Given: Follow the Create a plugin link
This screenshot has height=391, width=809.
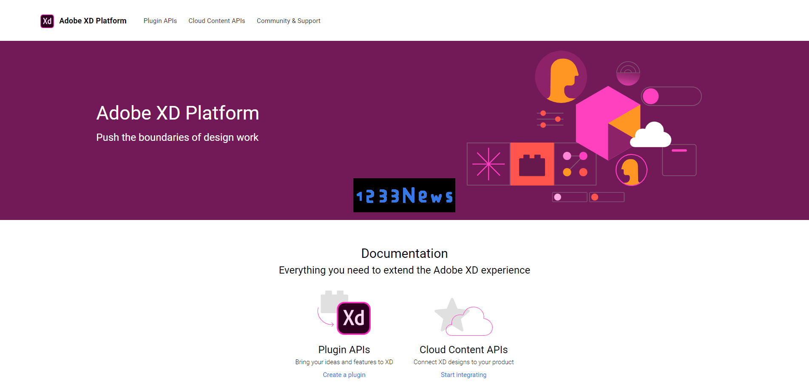Looking at the screenshot, I should (344, 375).
